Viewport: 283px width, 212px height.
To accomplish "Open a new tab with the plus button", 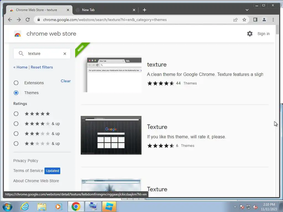I will [144, 10].
